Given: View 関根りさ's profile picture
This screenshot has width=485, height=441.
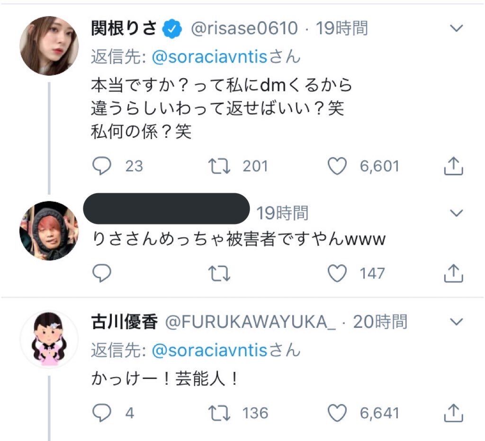Looking at the screenshot, I should click(49, 46).
